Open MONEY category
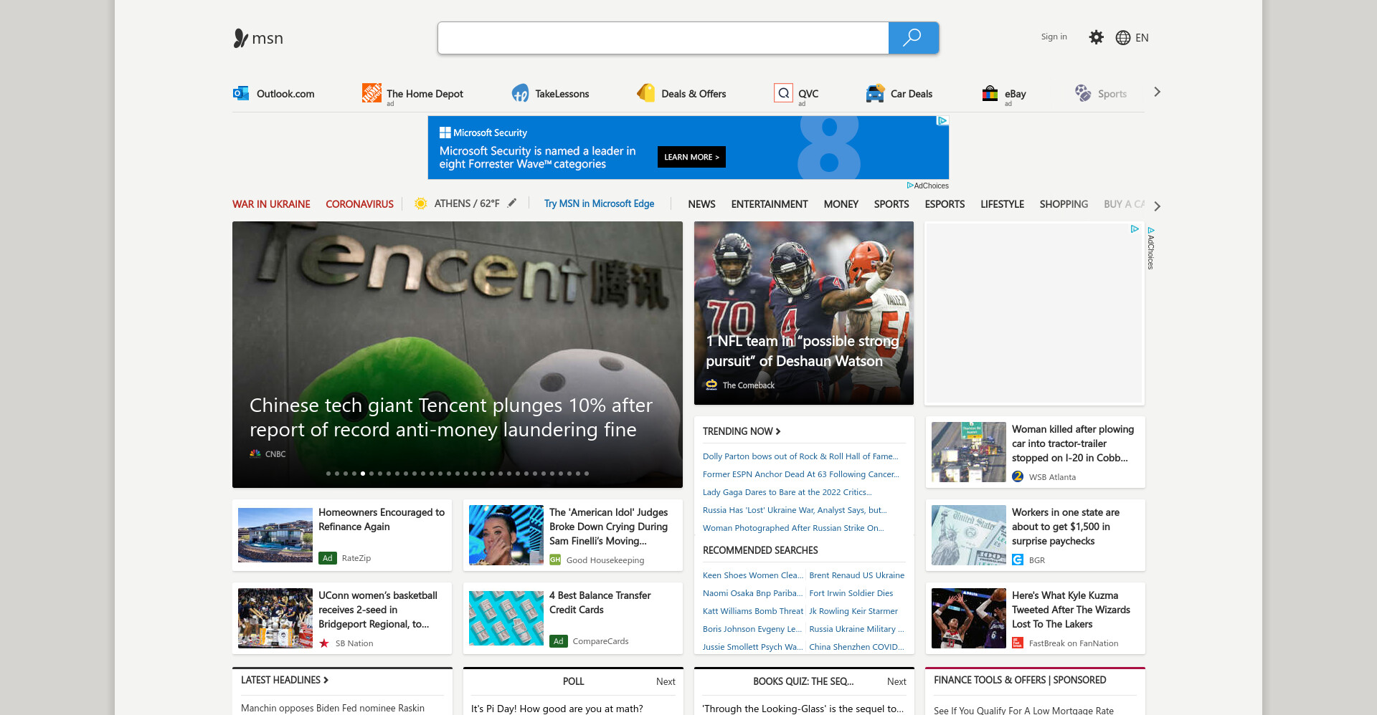 841,204
